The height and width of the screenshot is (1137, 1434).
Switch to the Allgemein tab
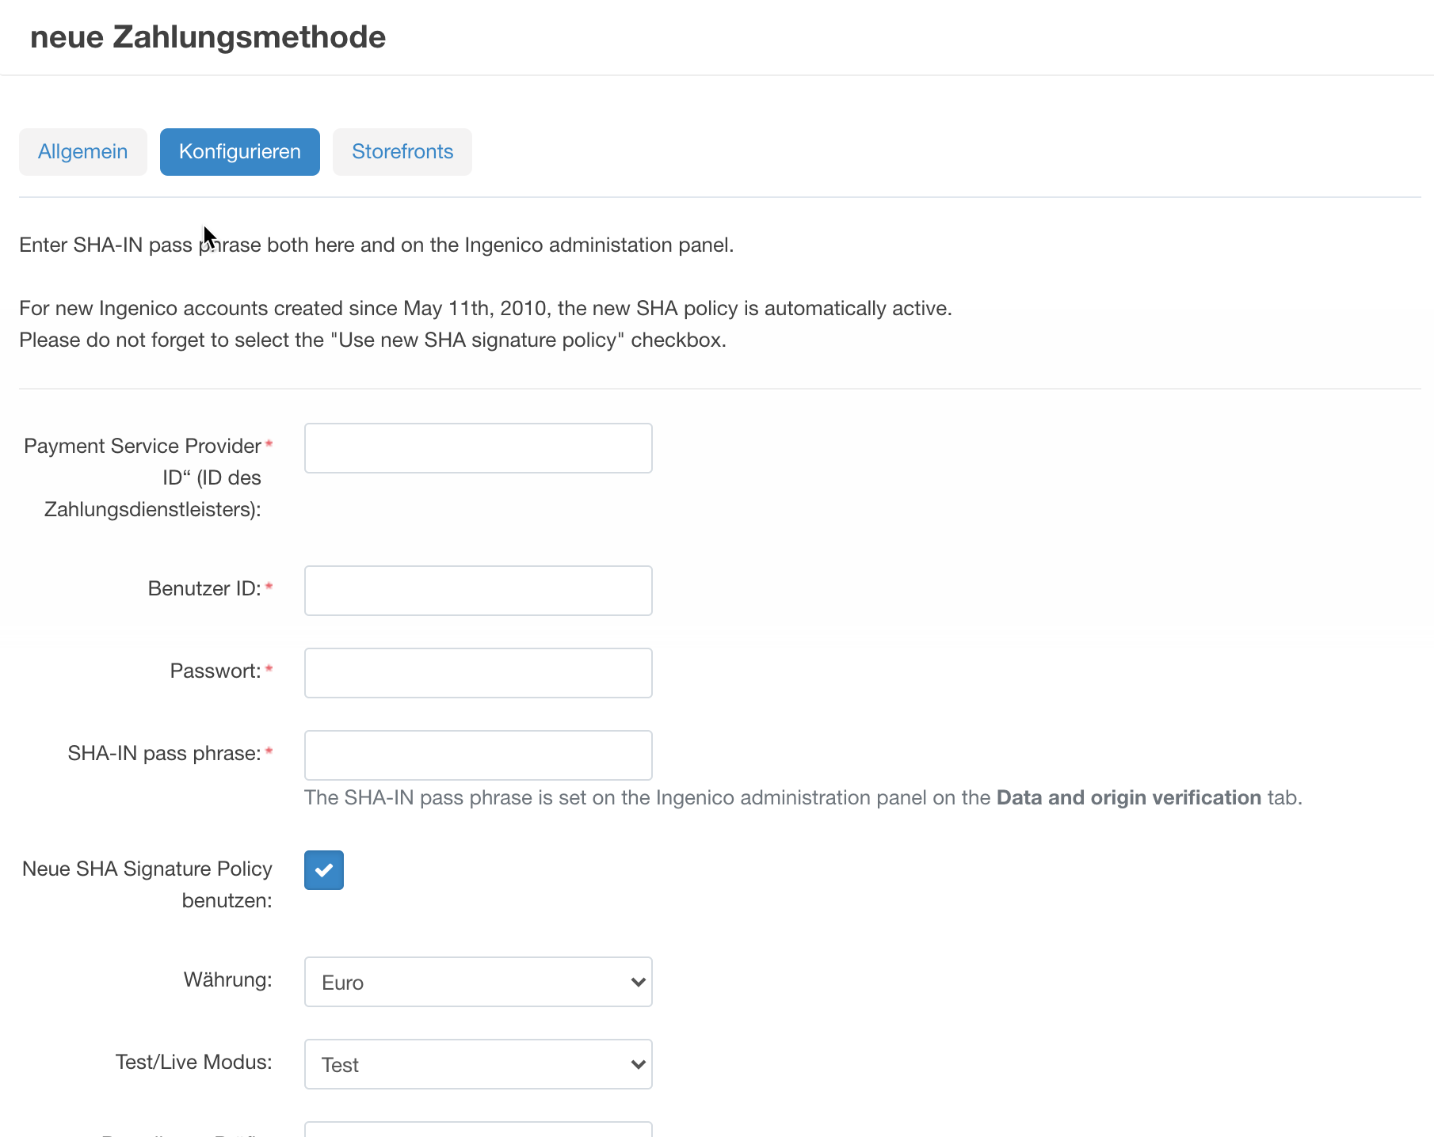coord(83,152)
